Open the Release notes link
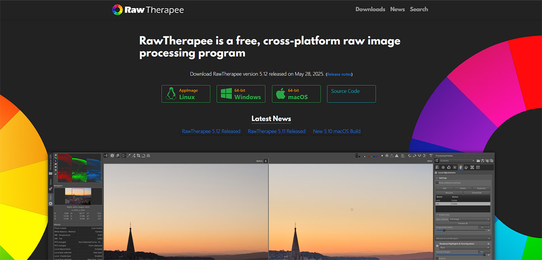The height and width of the screenshot is (260, 542). [x=339, y=74]
